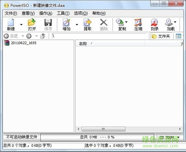
Task: Click the Save (保存) floppy icon
Action: click(x=48, y=22)
